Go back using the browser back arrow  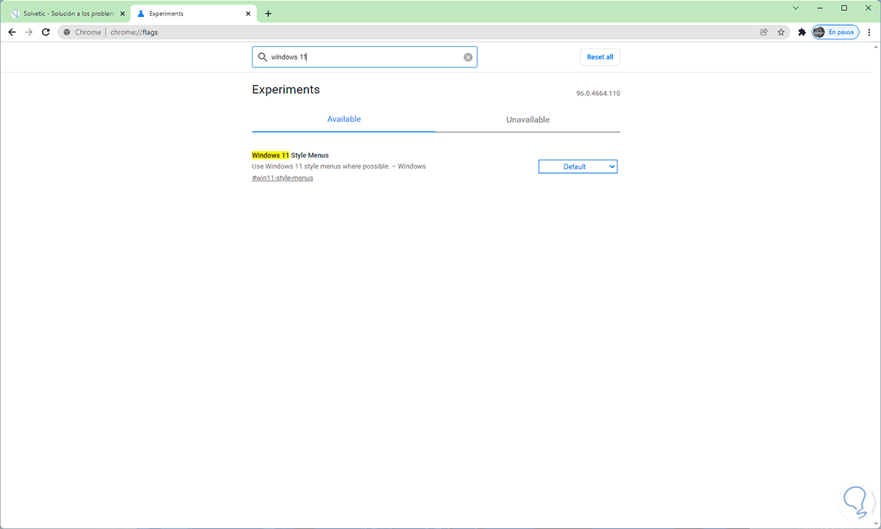pyautogui.click(x=12, y=32)
